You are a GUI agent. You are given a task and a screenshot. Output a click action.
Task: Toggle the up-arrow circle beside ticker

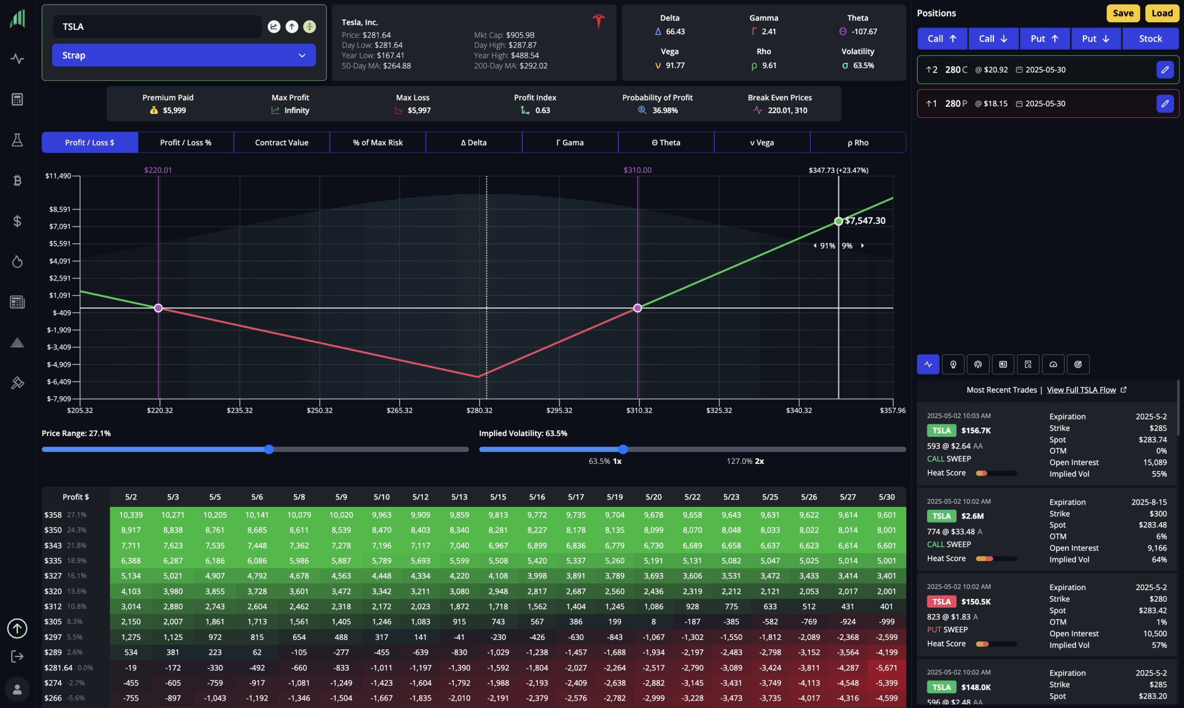[x=292, y=27]
